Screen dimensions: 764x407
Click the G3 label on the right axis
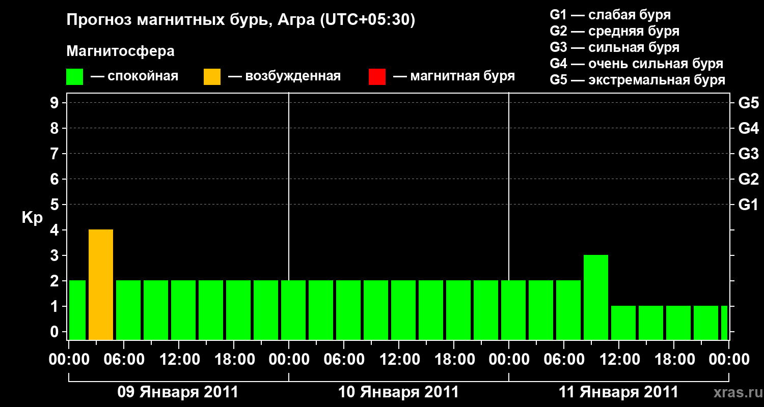[749, 154]
